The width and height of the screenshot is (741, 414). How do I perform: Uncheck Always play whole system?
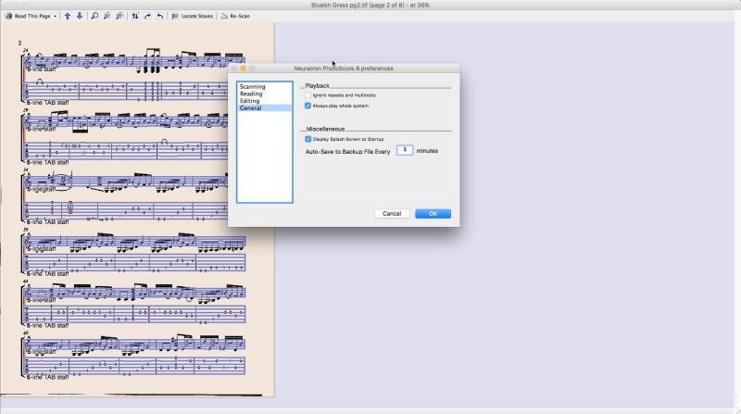point(308,106)
